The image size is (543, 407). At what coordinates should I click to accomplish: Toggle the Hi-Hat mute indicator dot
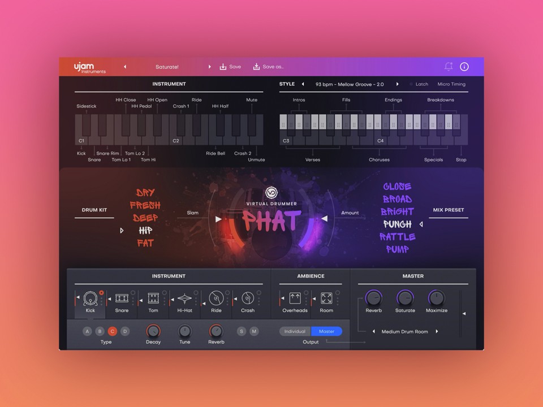[196, 293]
